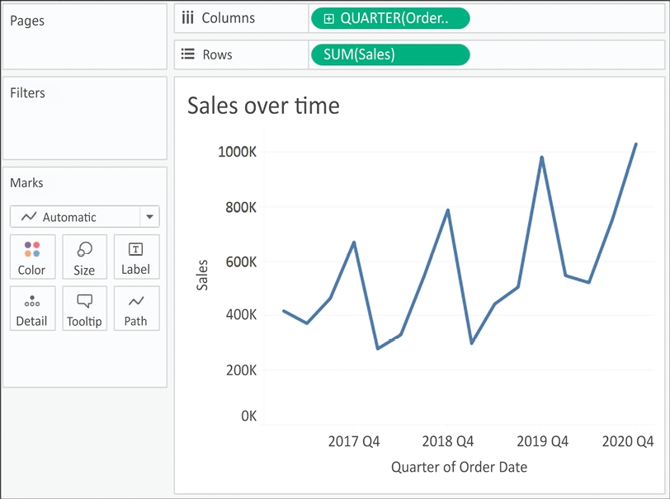This screenshot has height=499, width=670.
Task: Expand the QUARTER pill plus sign
Action: coord(328,19)
